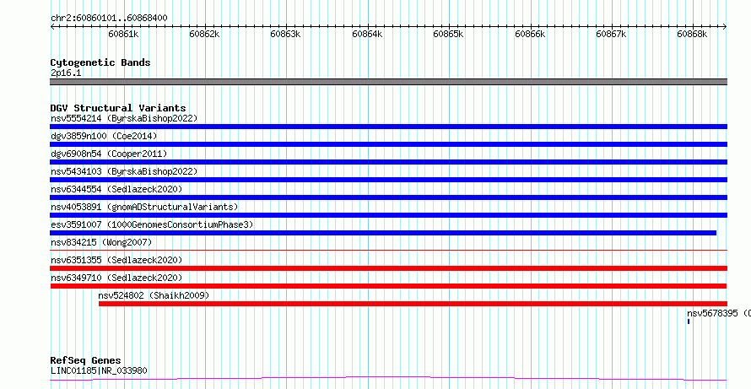The width and height of the screenshot is (751, 389).
Task: Click the gray 2p16.1 cytogenetic band bar
Action: [x=388, y=82]
